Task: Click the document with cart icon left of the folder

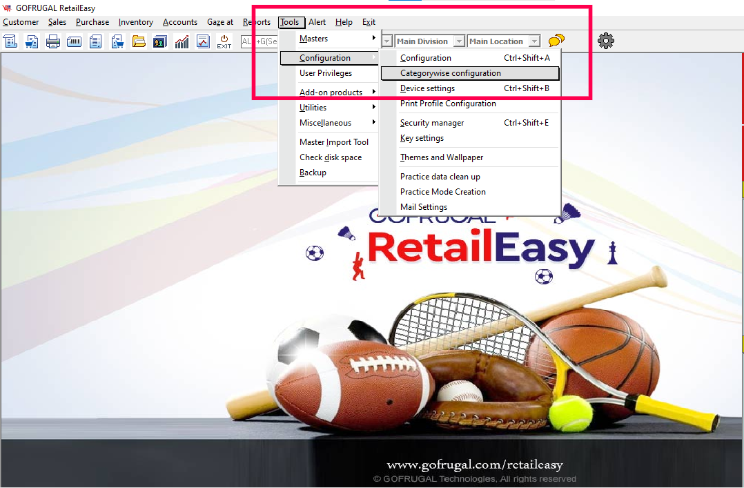Action: coord(117,41)
